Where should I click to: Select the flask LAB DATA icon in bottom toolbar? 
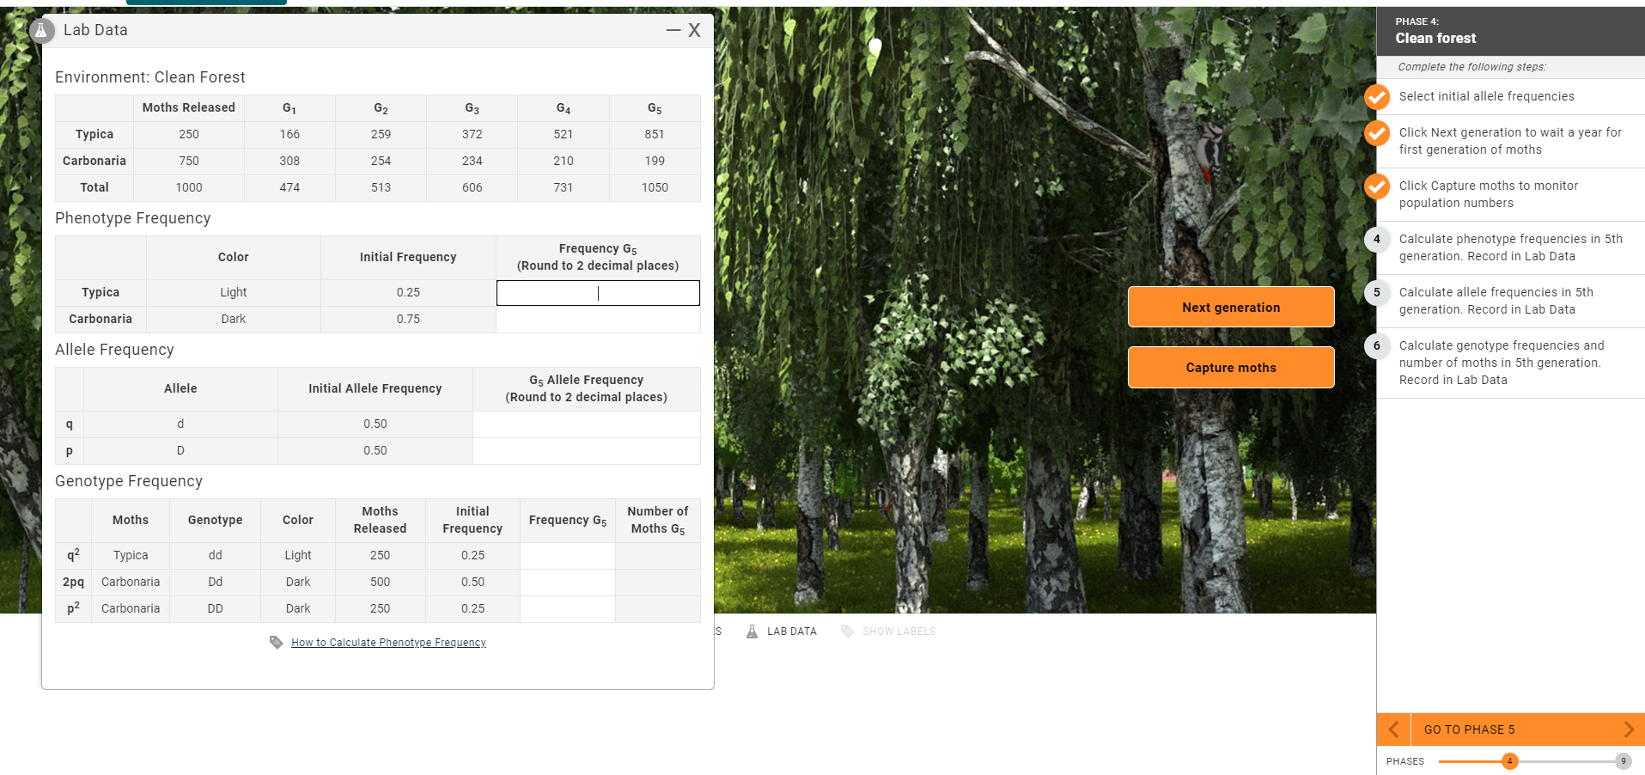click(x=750, y=631)
